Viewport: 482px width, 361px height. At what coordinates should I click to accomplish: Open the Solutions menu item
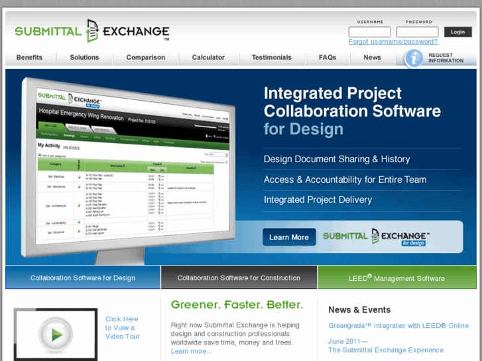pos(85,58)
